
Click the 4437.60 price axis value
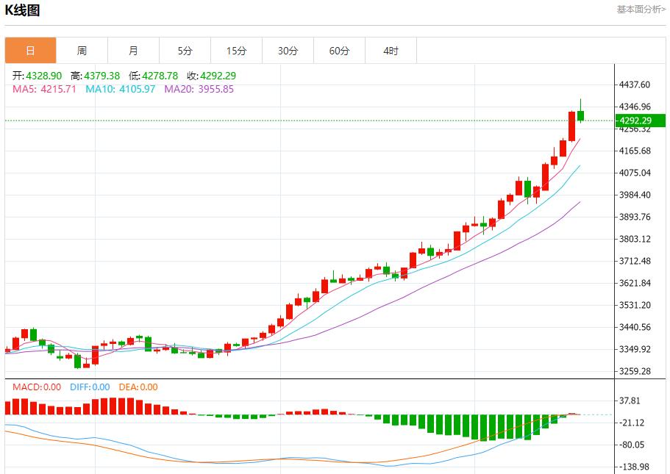click(x=634, y=84)
